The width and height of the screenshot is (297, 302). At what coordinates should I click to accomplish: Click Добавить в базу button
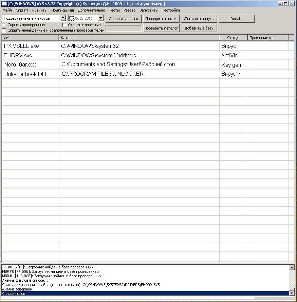[199, 28]
